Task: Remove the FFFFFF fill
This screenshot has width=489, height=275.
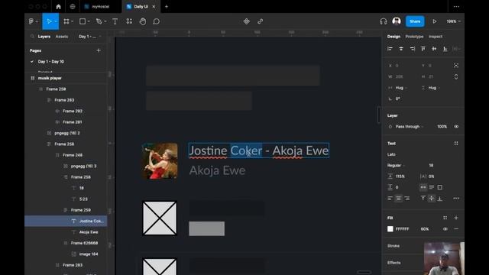Action: pyautogui.click(x=456, y=229)
